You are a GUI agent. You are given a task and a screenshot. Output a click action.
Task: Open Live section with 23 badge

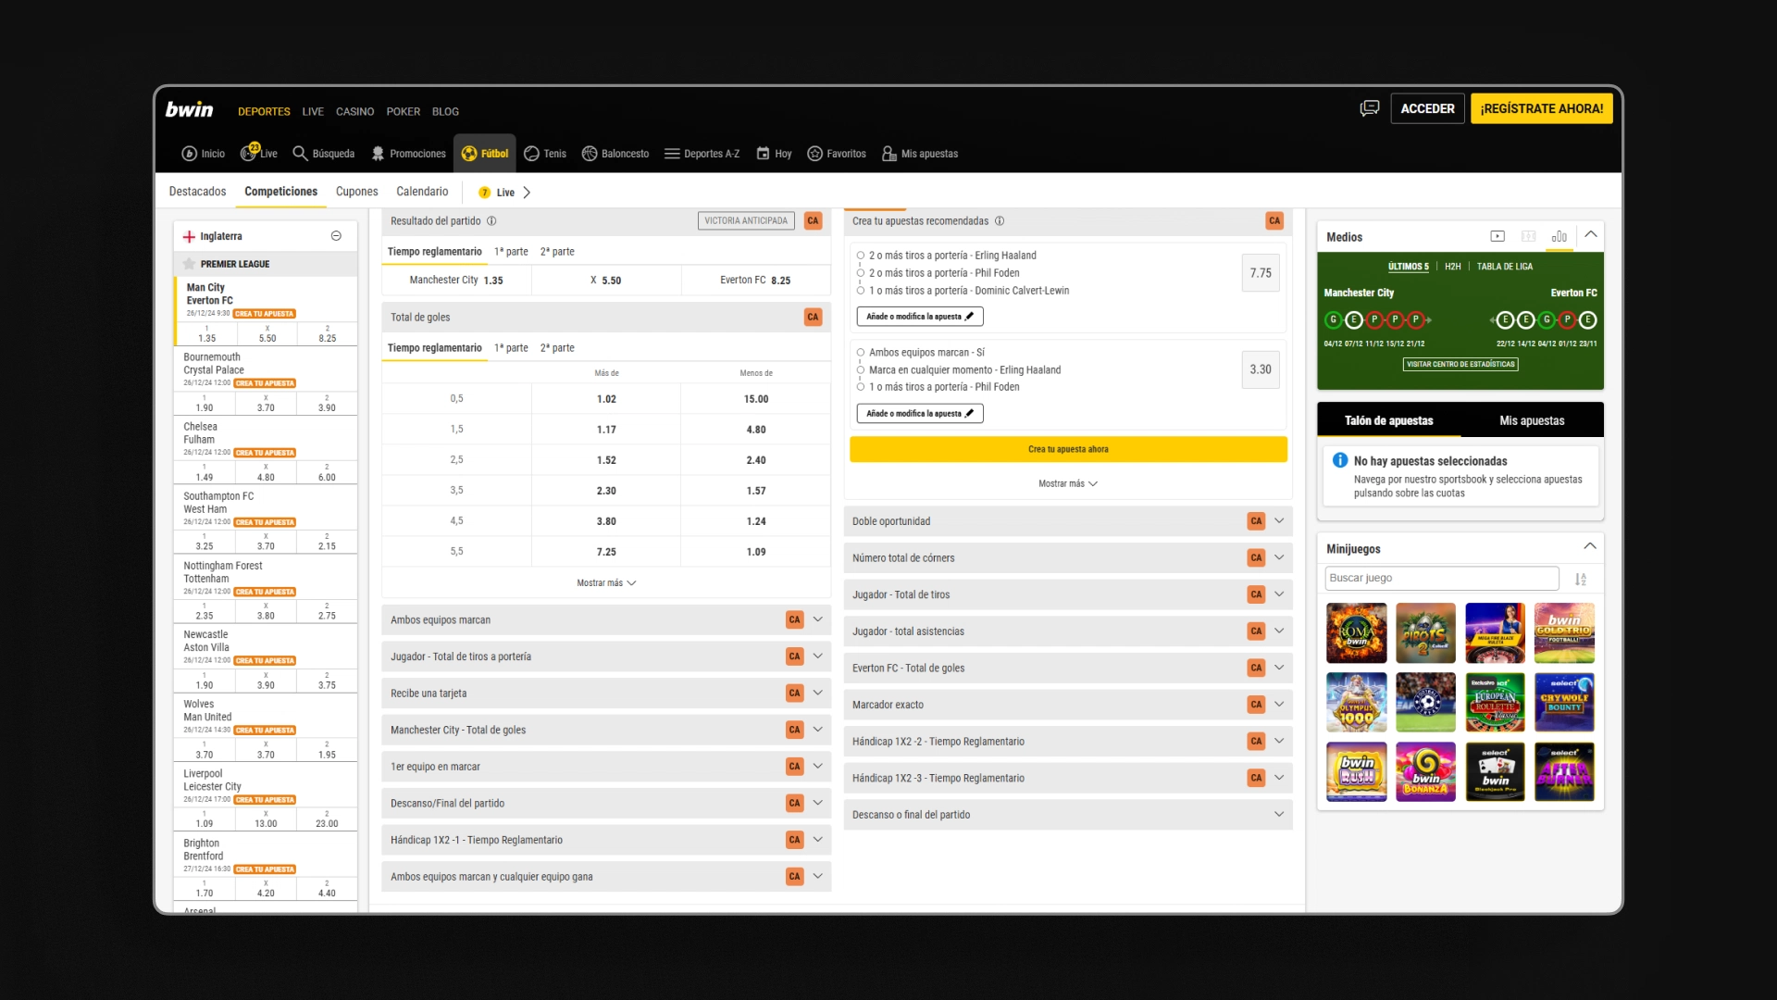tap(258, 153)
